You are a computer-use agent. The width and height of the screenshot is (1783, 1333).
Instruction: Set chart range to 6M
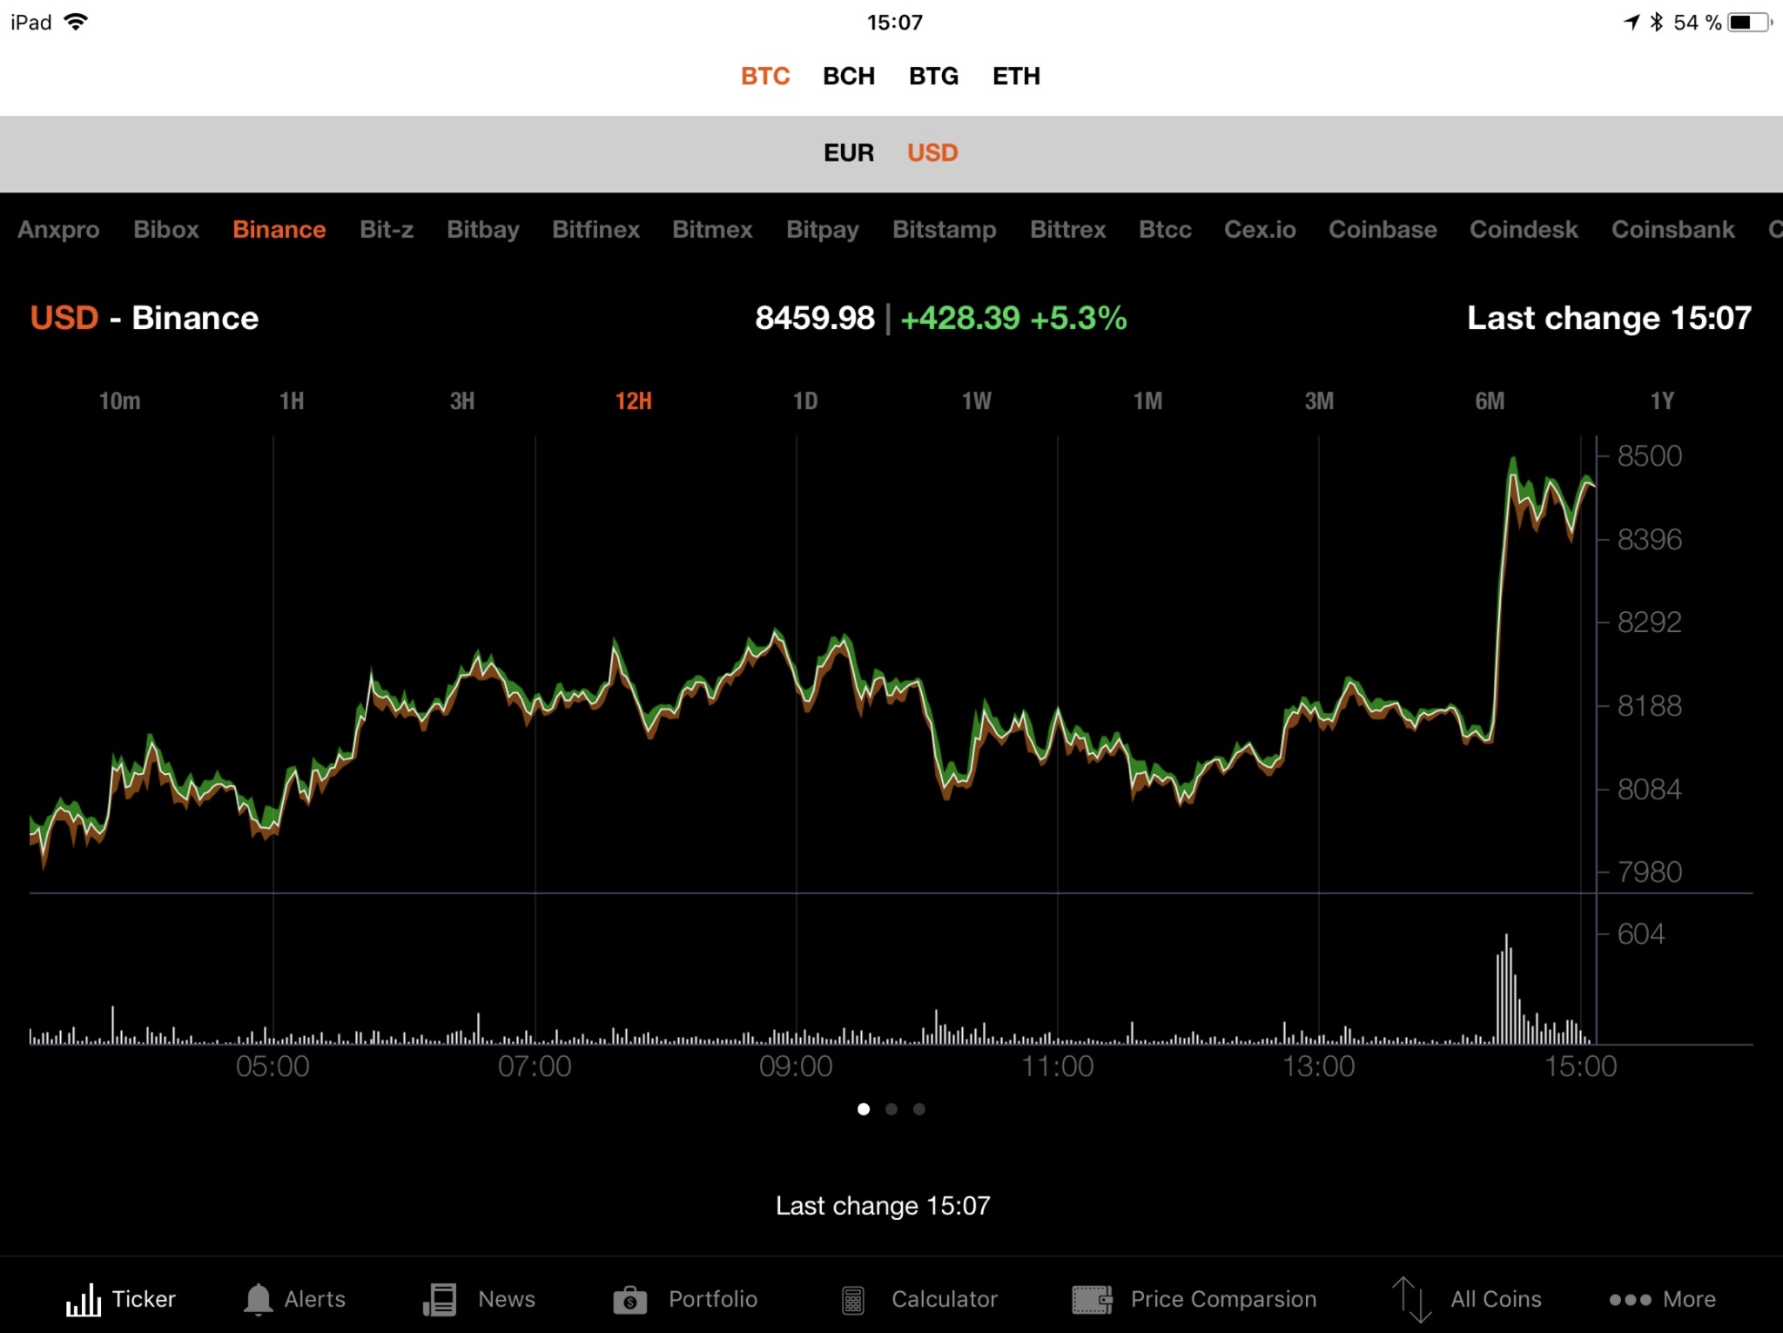coord(1490,401)
